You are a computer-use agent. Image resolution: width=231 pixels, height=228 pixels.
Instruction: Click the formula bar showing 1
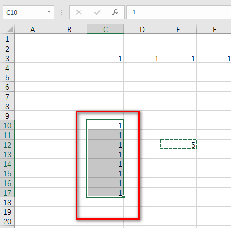179,12
